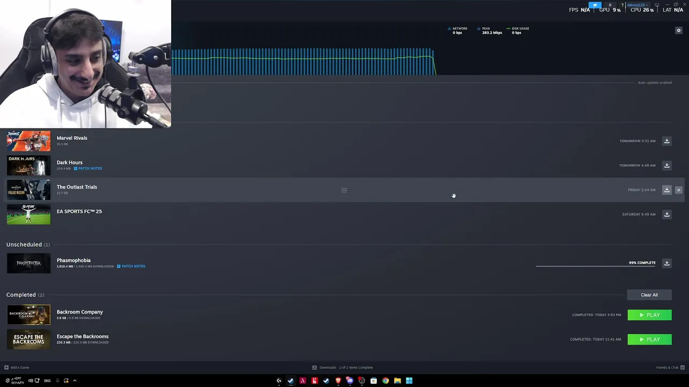Clear All completed downloads
Viewport: 689px width, 387px height.
point(649,295)
